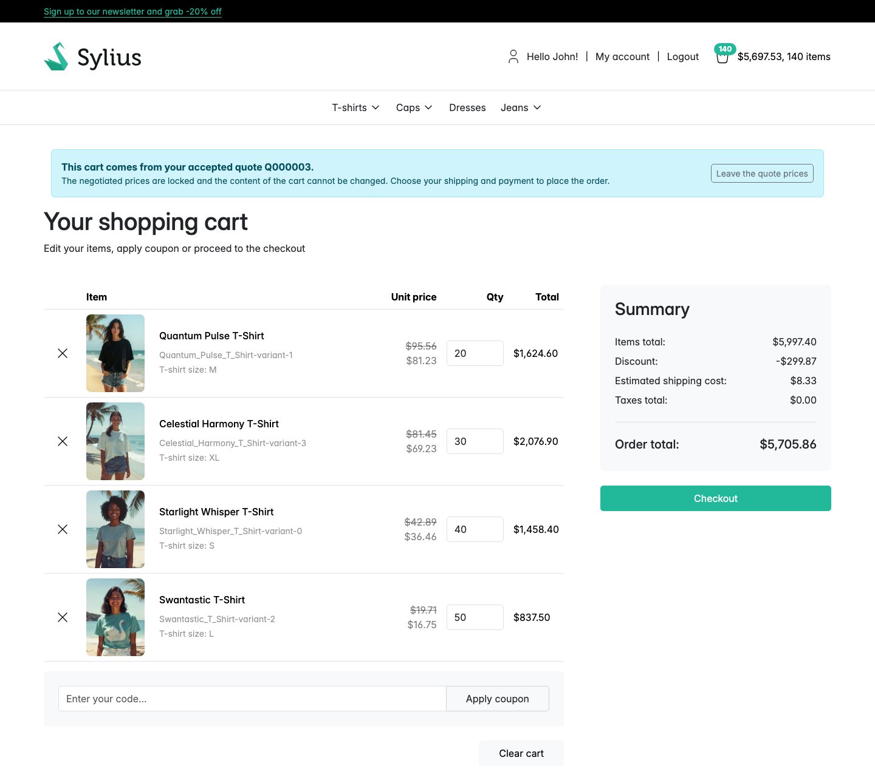Click the Unit price column header
Screen dimensions: 875x783
(x=414, y=297)
